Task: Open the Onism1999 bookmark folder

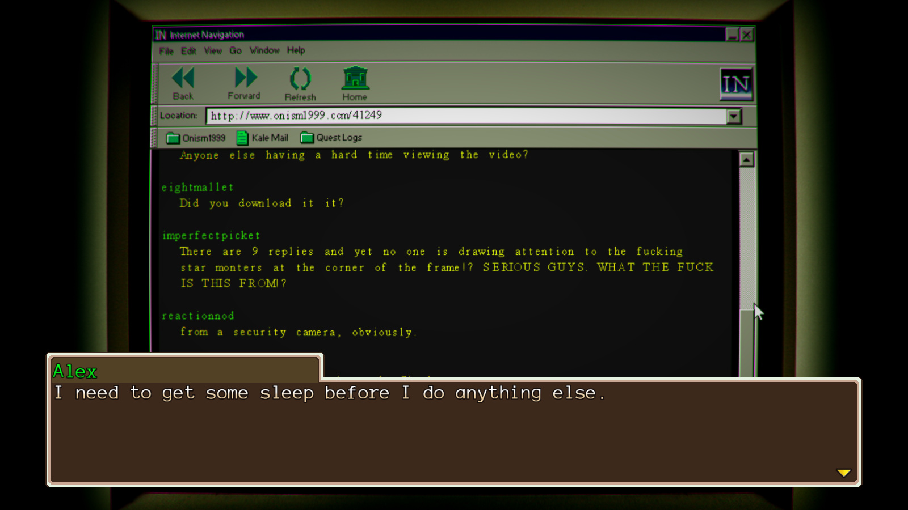Action: [196, 138]
